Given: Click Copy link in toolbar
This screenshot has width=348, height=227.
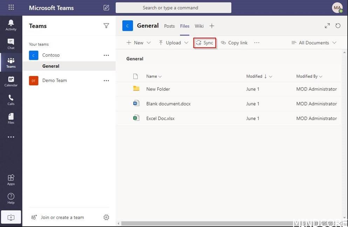Looking at the screenshot, I should coord(234,43).
